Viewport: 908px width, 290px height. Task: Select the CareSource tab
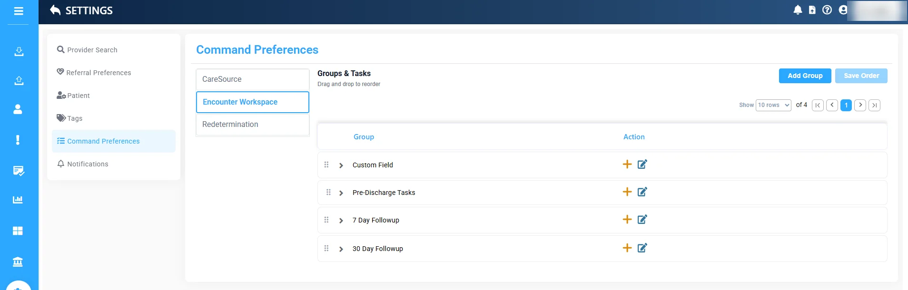(x=253, y=79)
